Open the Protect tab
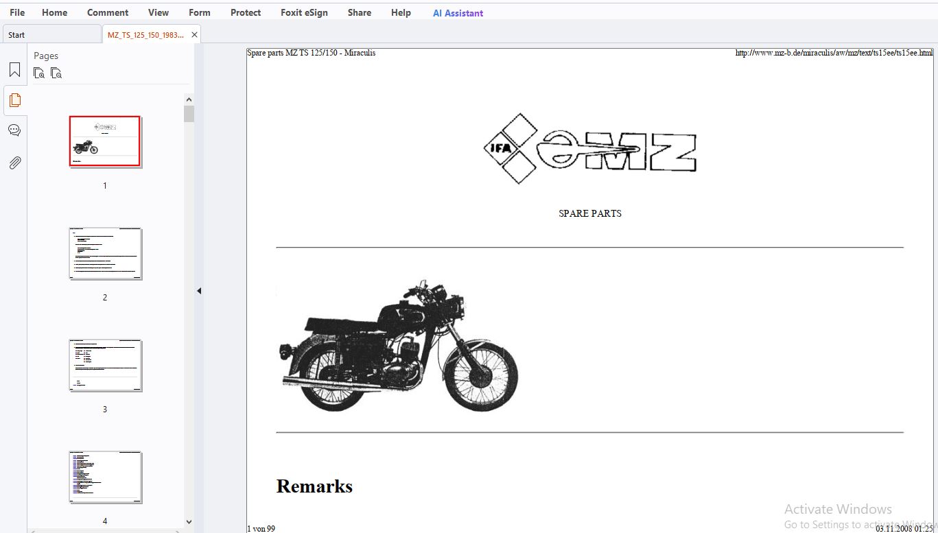This screenshot has width=938, height=533. pos(246,12)
